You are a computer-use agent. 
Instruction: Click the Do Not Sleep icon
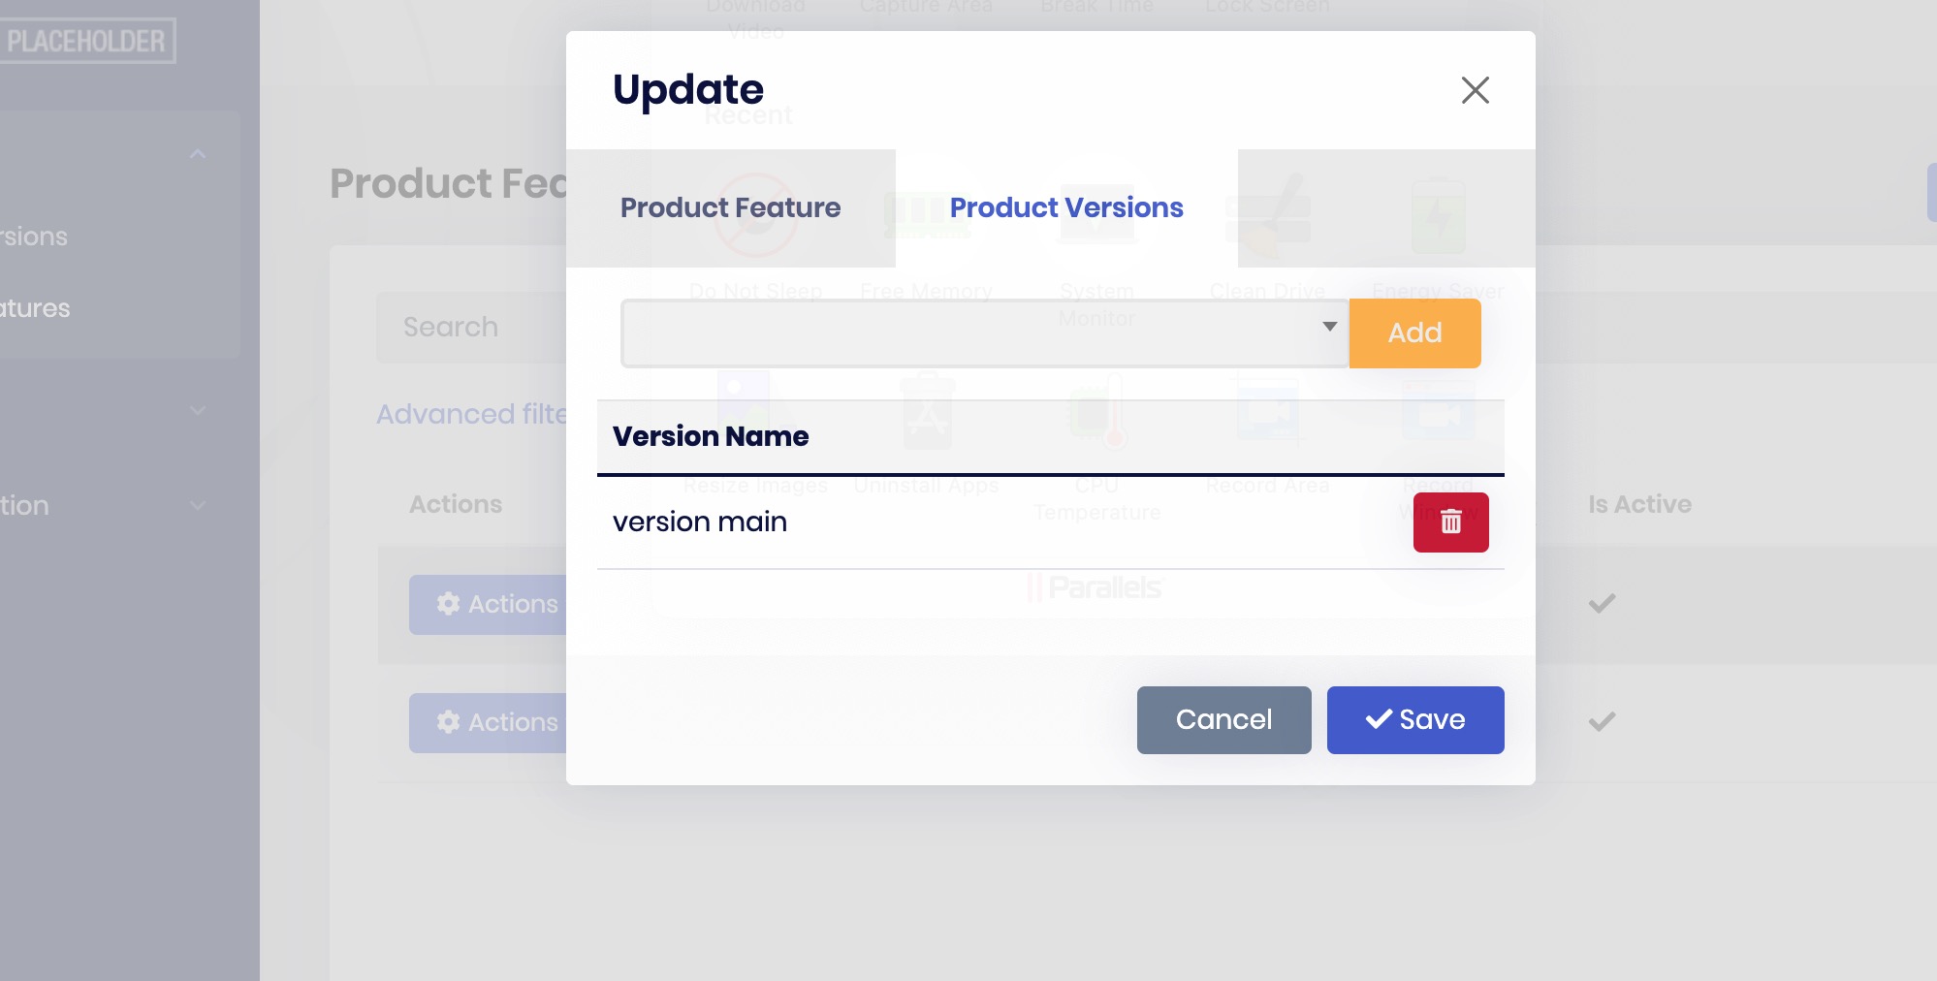(755, 215)
